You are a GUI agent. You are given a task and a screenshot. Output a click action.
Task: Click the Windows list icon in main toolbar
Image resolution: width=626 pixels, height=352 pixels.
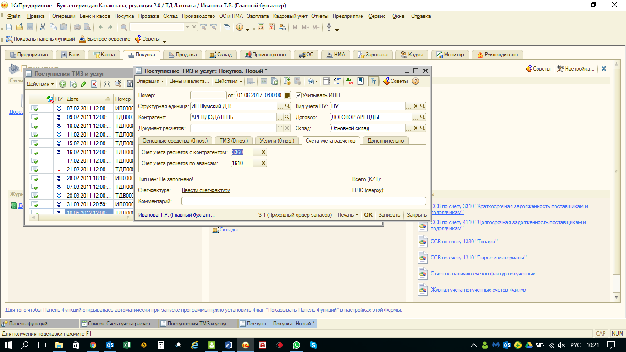point(227,27)
